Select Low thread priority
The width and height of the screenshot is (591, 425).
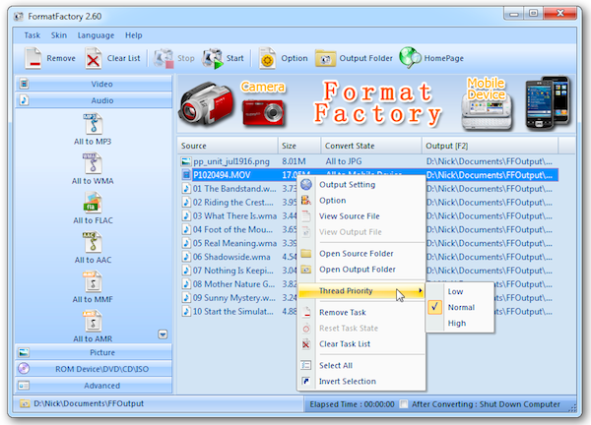pyautogui.click(x=455, y=292)
